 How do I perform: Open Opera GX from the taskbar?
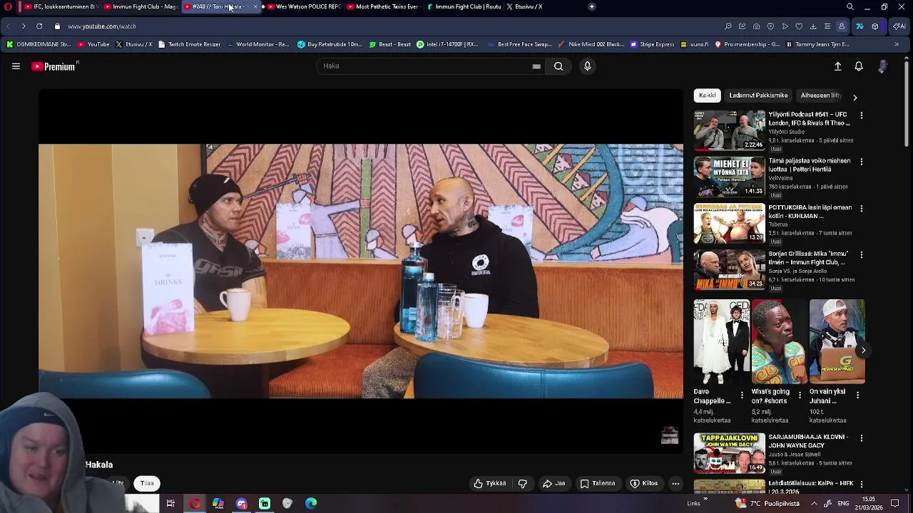click(x=195, y=504)
